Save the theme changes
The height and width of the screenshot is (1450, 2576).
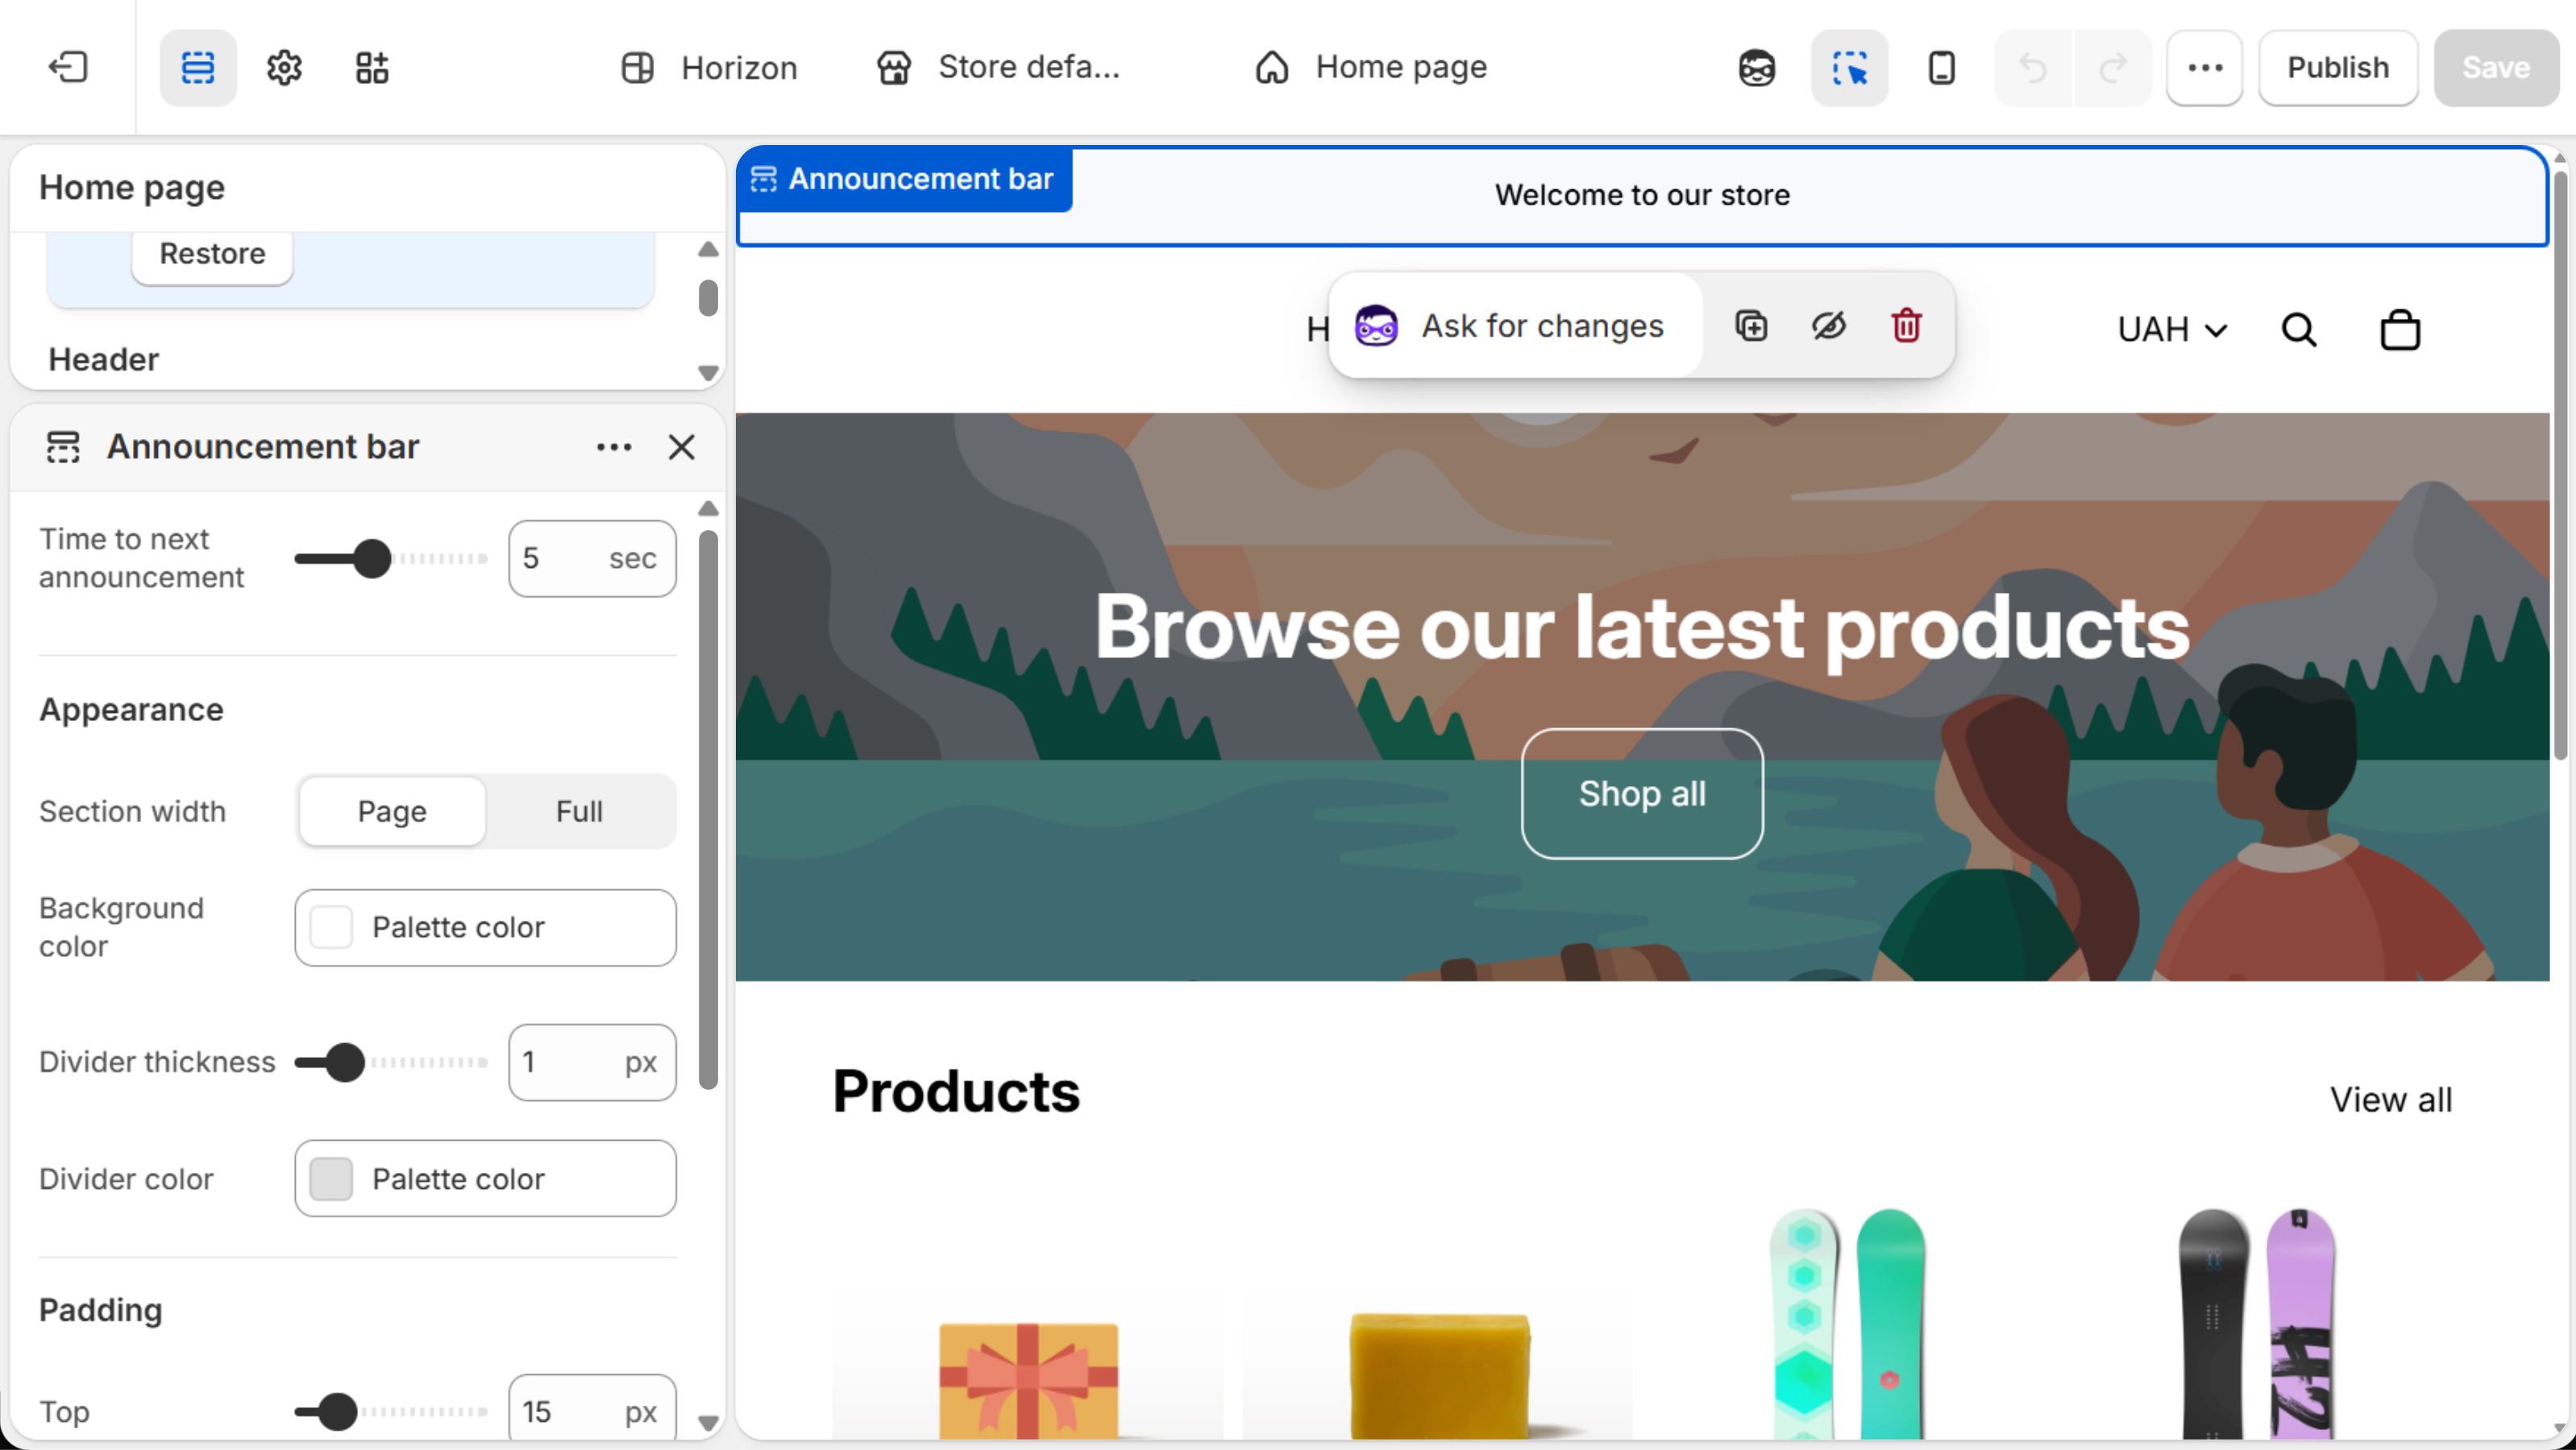2496,67
